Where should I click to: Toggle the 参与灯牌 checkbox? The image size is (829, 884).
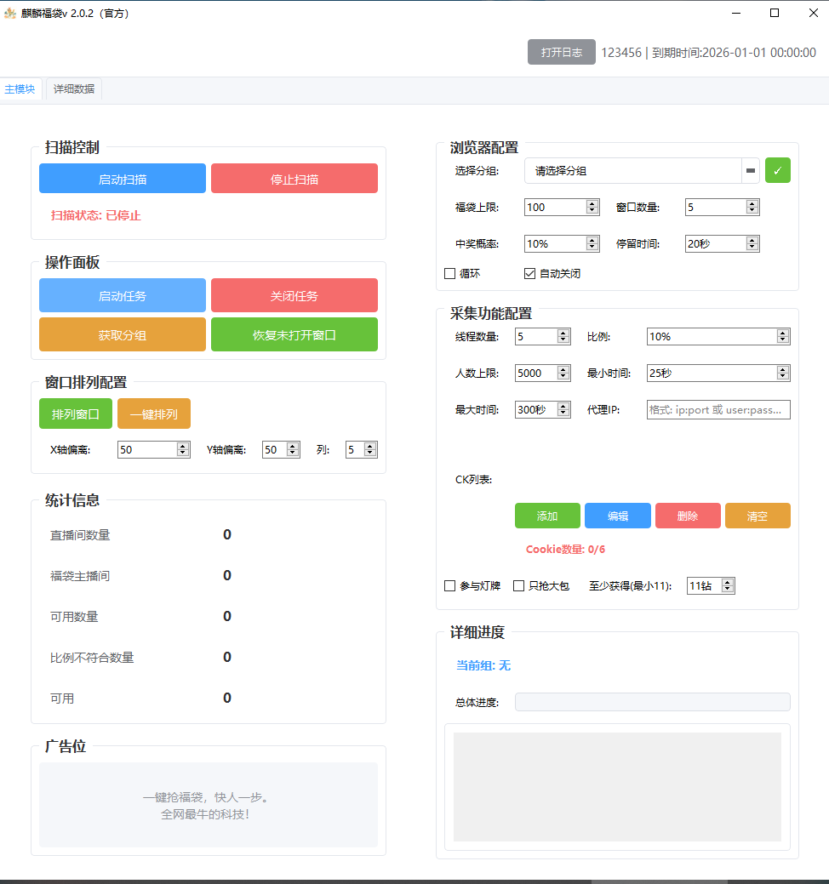tap(450, 585)
